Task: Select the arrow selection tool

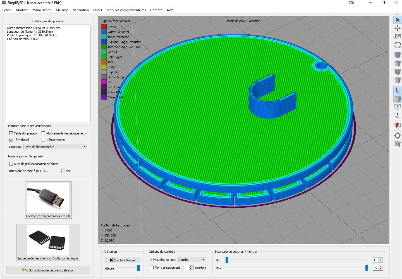Action: pyautogui.click(x=398, y=20)
